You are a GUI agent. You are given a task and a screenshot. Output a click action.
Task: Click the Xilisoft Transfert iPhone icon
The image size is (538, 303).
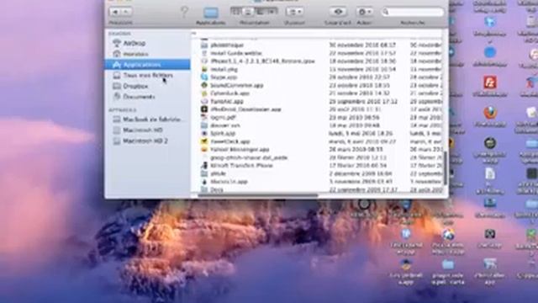pyautogui.click(x=204, y=166)
